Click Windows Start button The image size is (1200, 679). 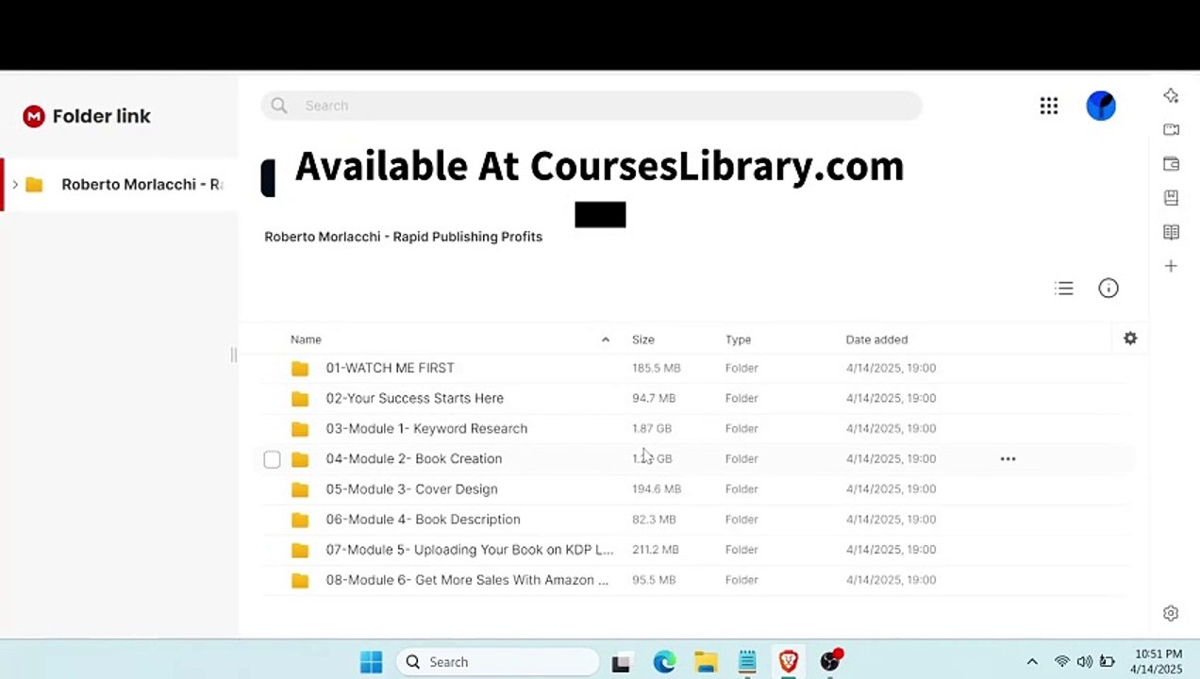pos(372,662)
